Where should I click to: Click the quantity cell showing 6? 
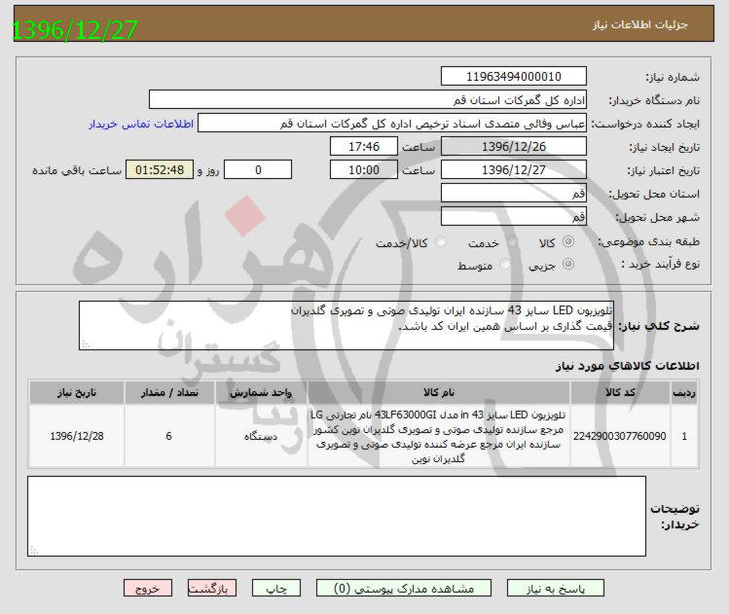point(169,436)
